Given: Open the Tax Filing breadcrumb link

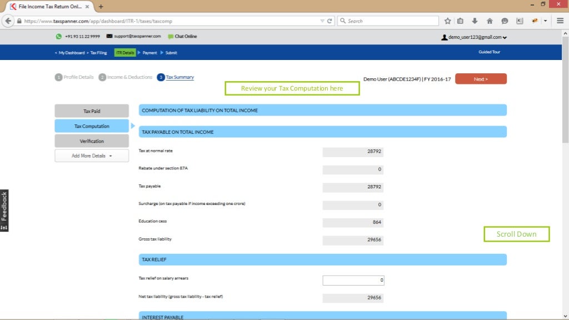Looking at the screenshot, I should pos(98,53).
